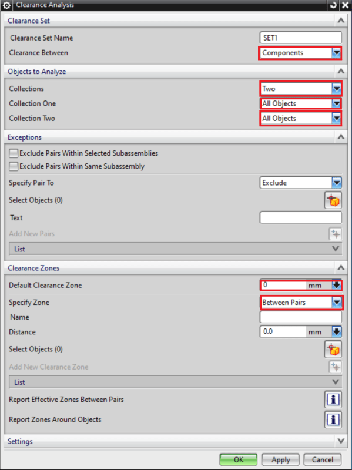Click the Clearance Set Name field
Image resolution: width=352 pixels, height=470 pixels.
[x=300, y=38]
